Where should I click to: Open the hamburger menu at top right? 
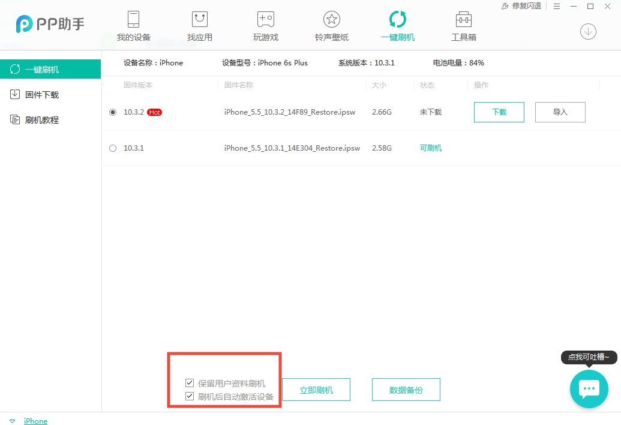pos(557,6)
